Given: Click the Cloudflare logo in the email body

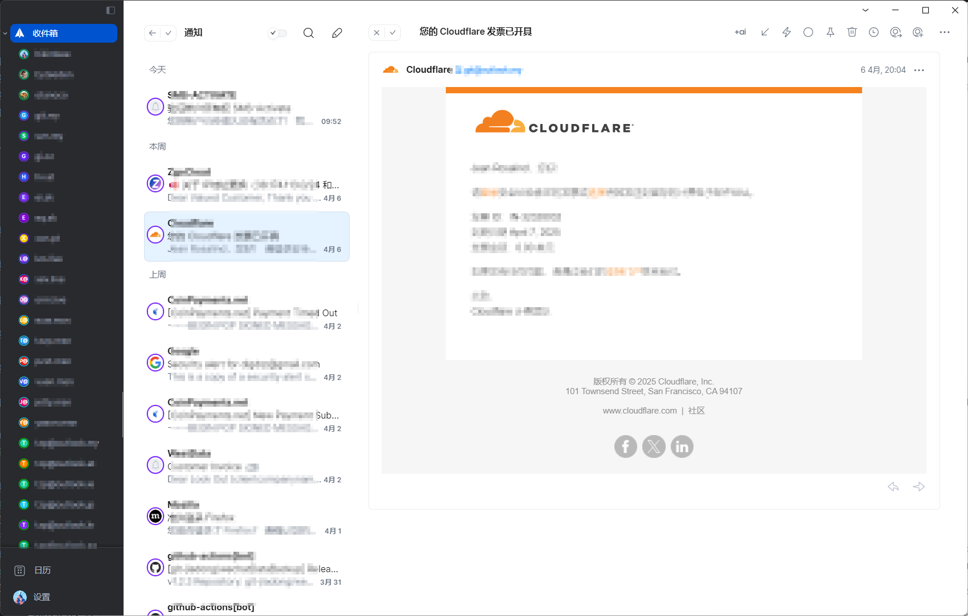Looking at the screenshot, I should [554, 122].
